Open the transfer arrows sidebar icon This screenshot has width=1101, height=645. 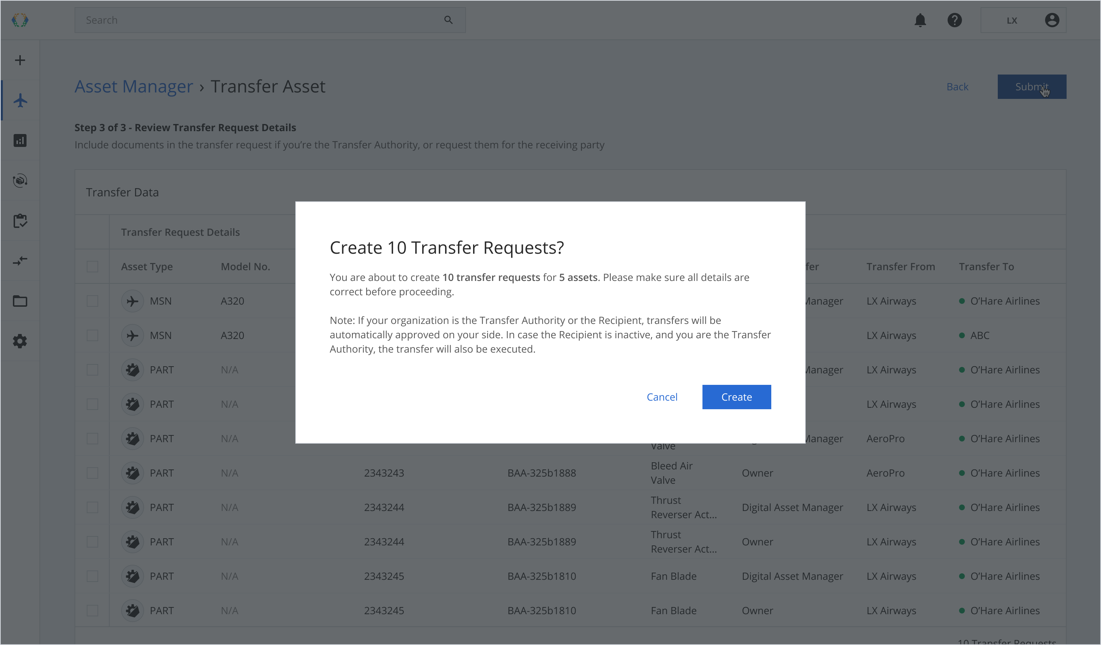click(20, 261)
